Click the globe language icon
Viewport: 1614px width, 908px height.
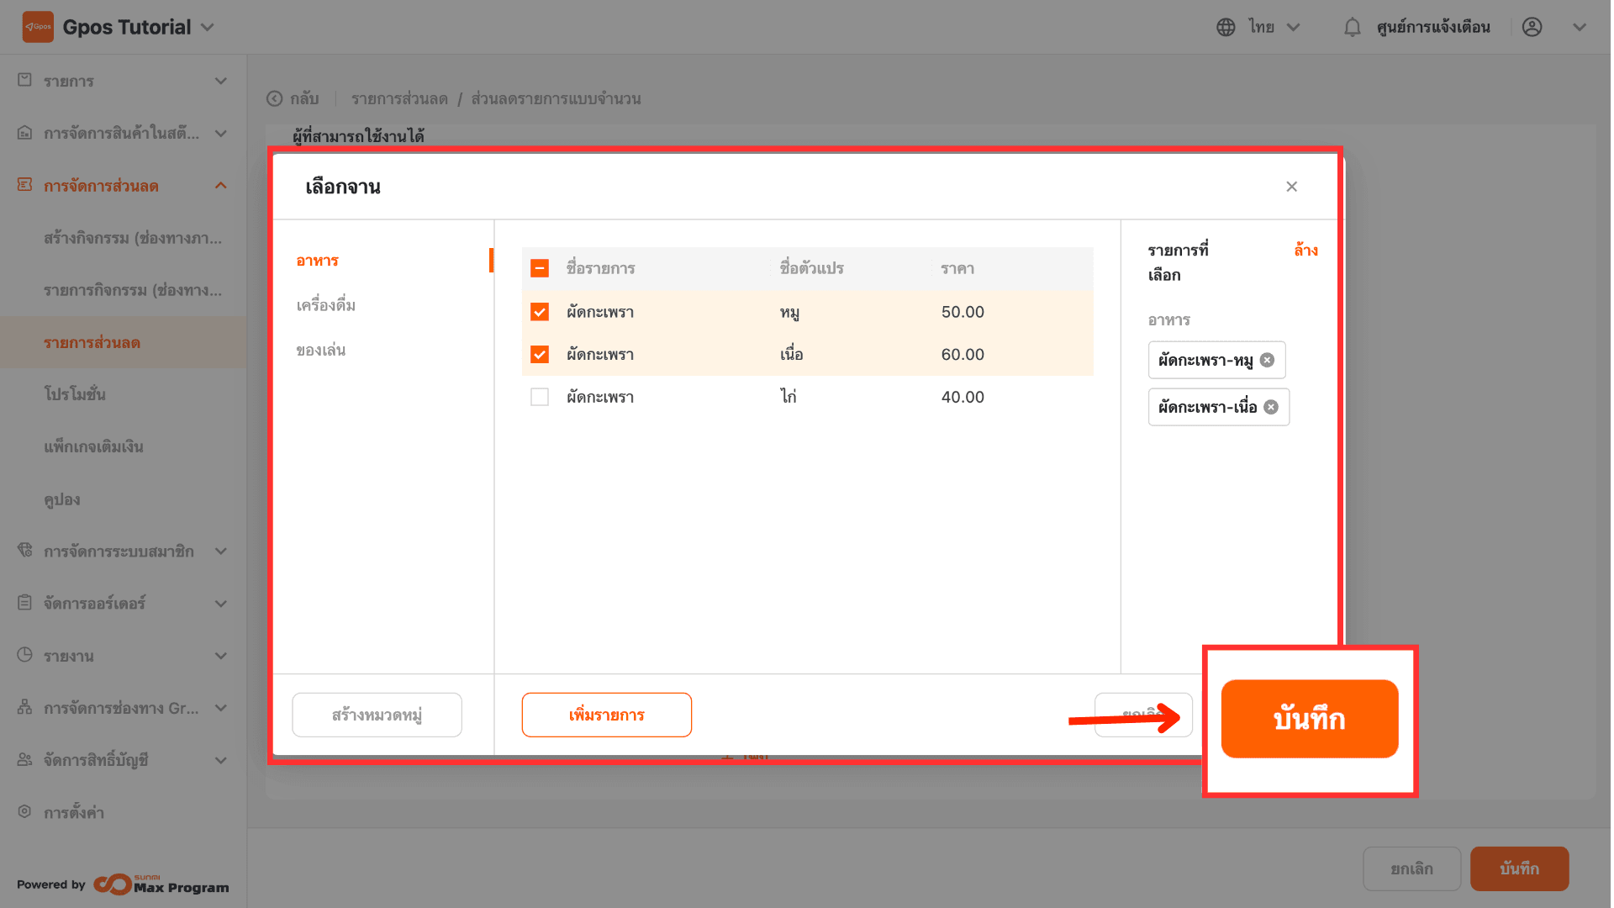click(x=1226, y=27)
